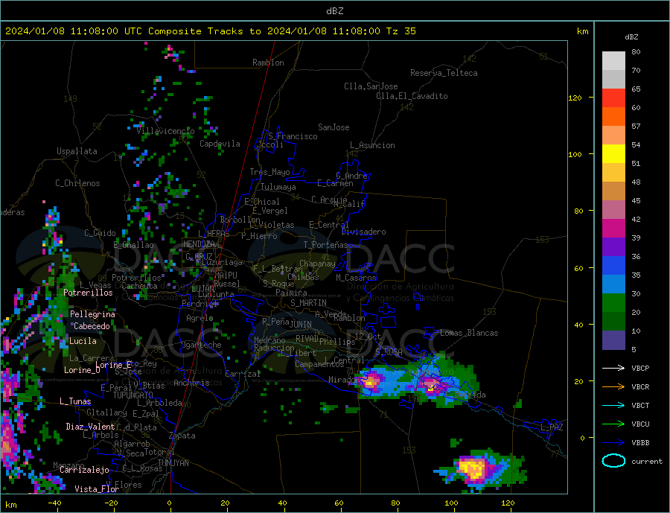Click the S_MARTIN label
This screenshot has width=670, height=513.
click(308, 303)
